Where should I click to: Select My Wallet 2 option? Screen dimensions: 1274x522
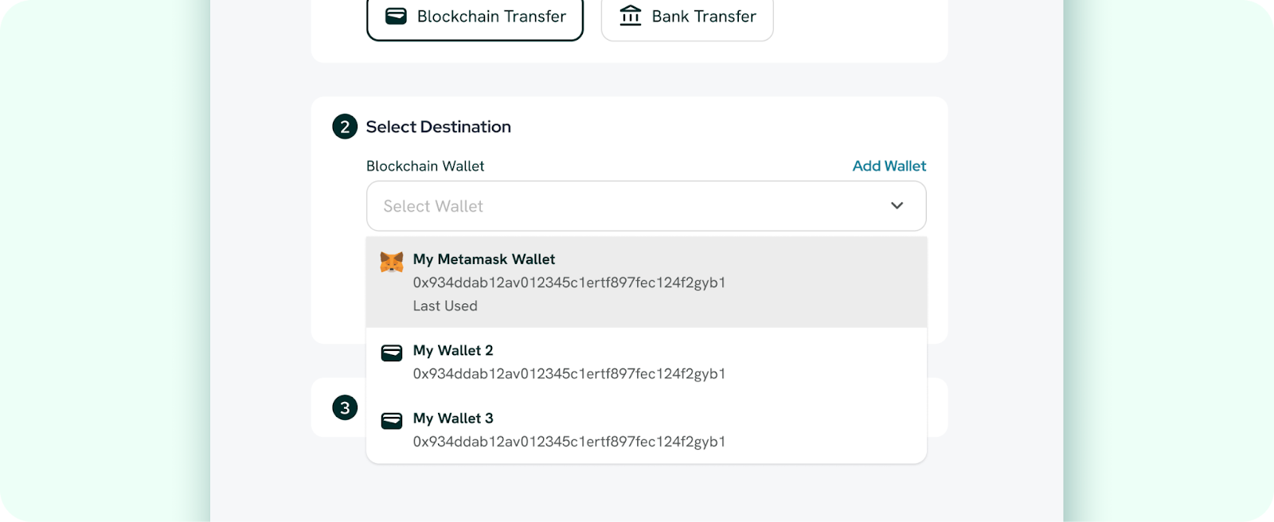[647, 361]
